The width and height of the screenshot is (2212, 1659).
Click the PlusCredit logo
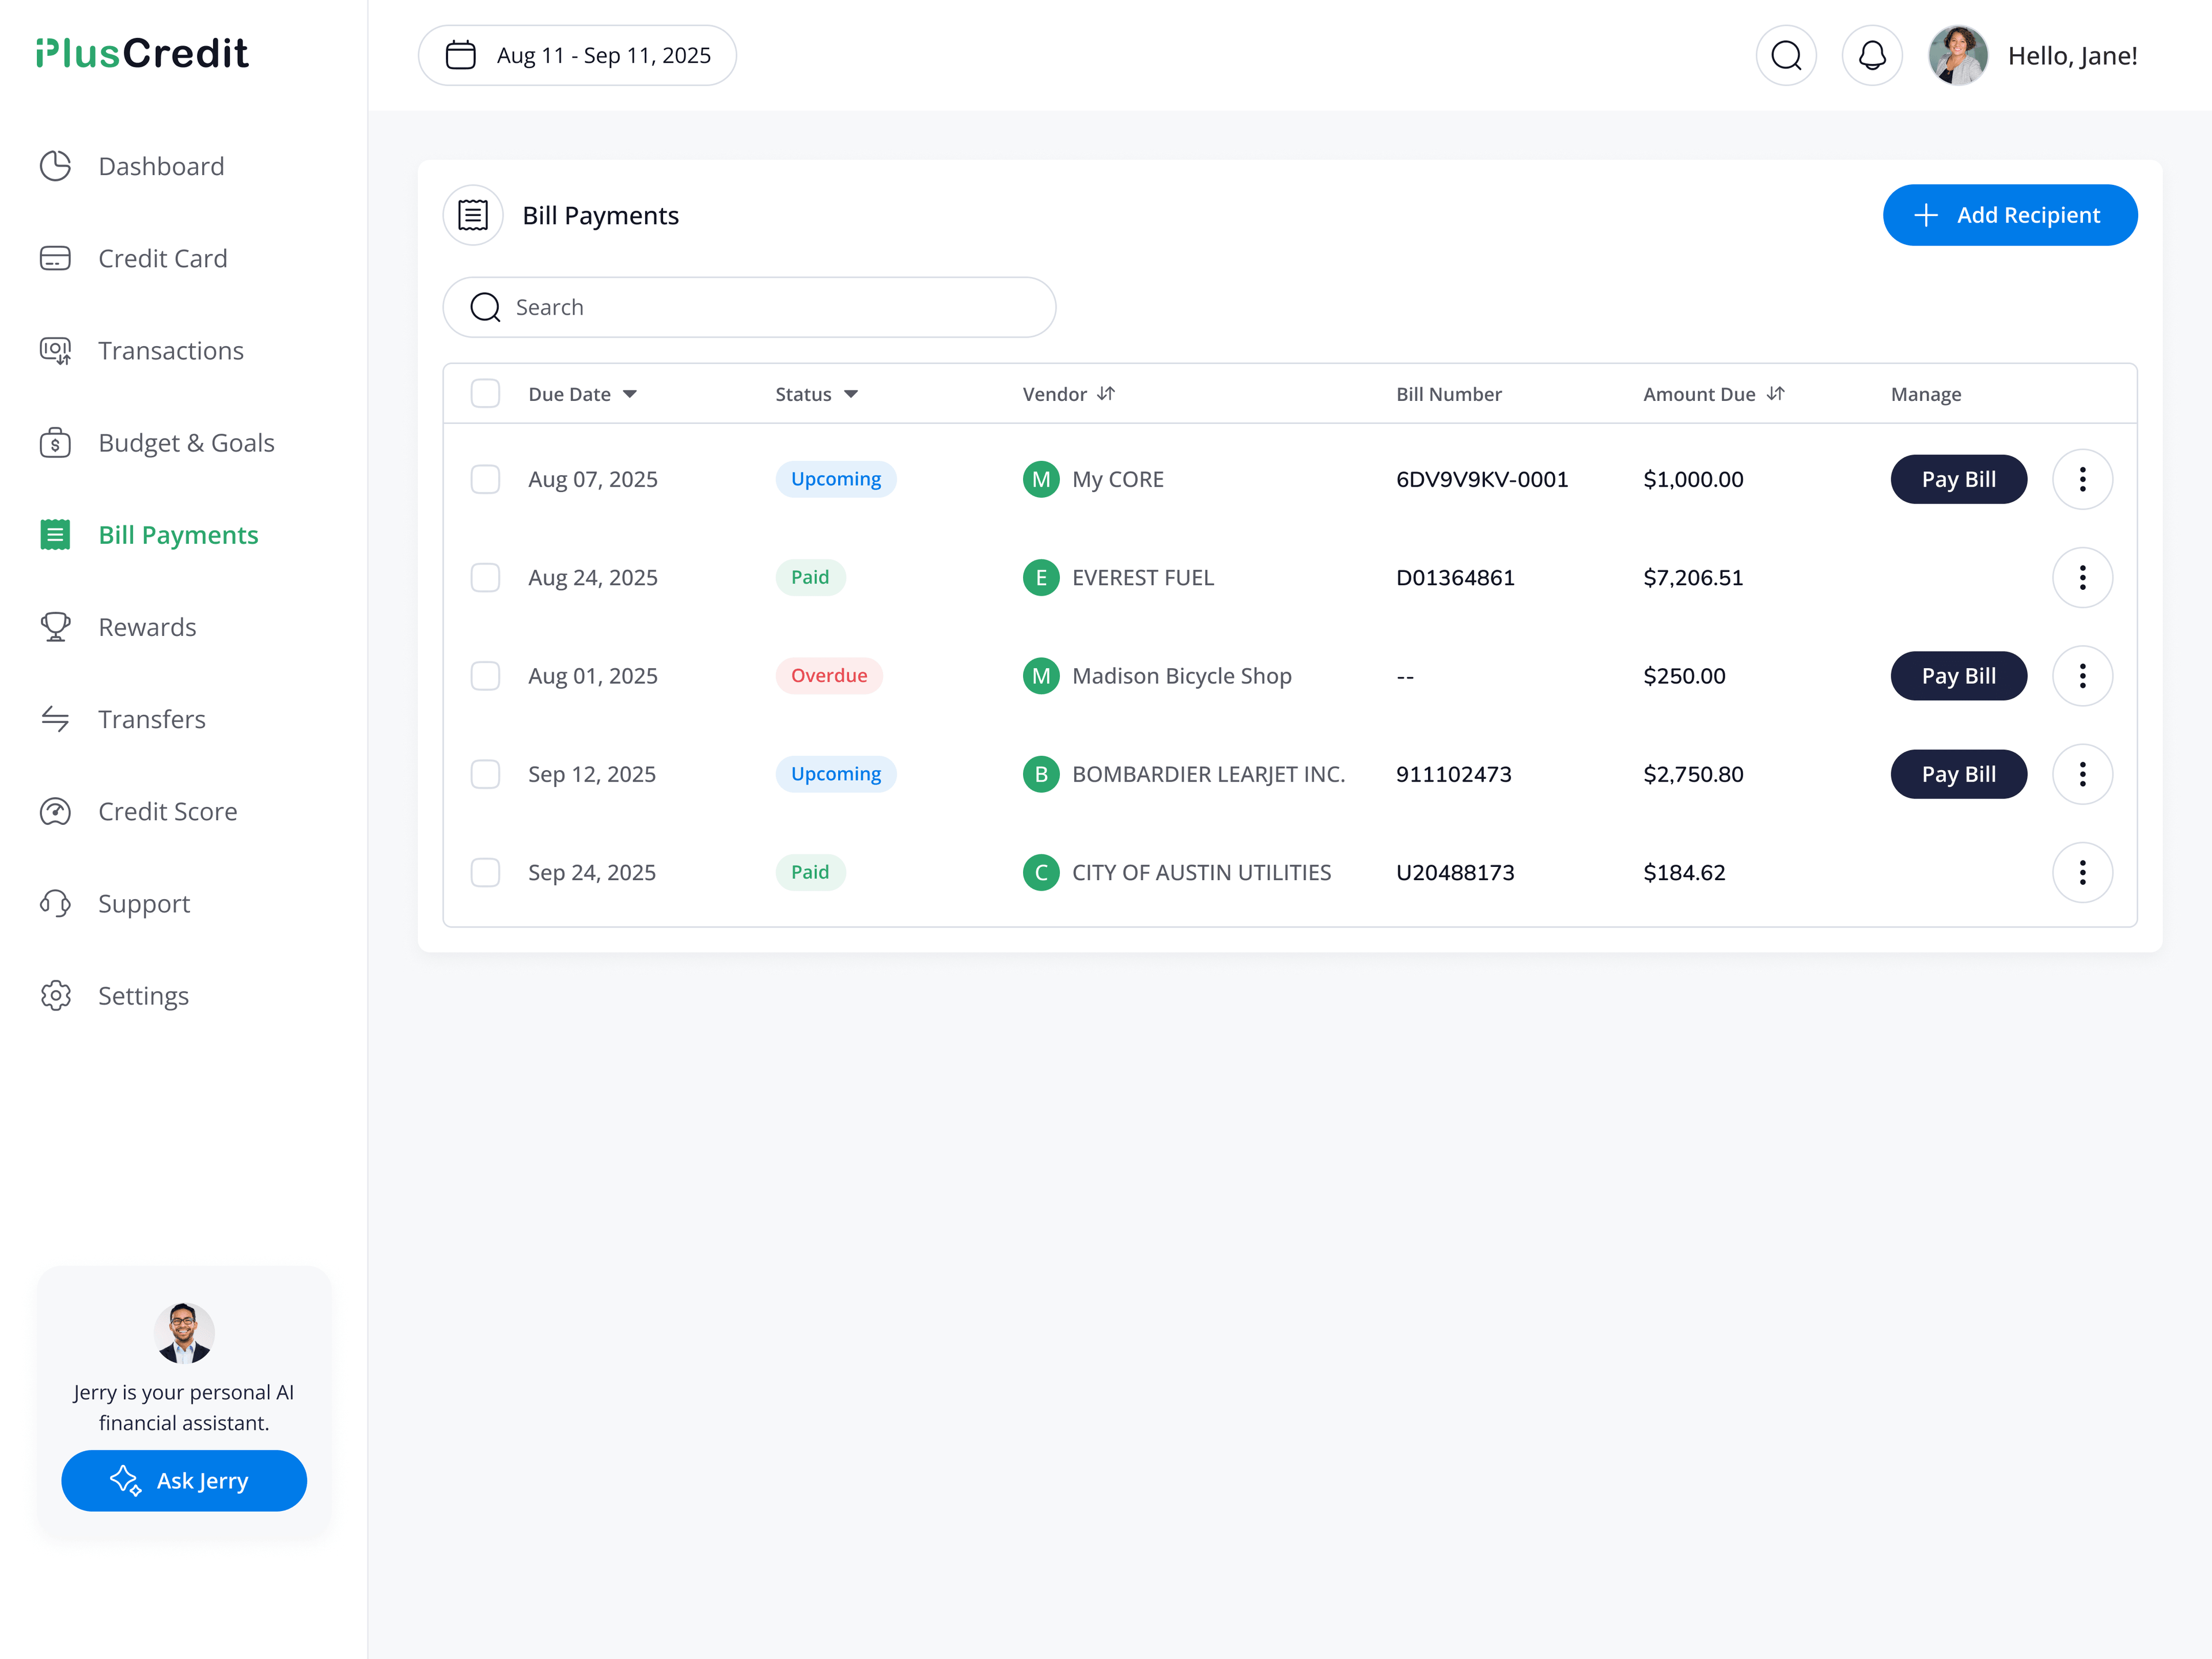pos(142,54)
